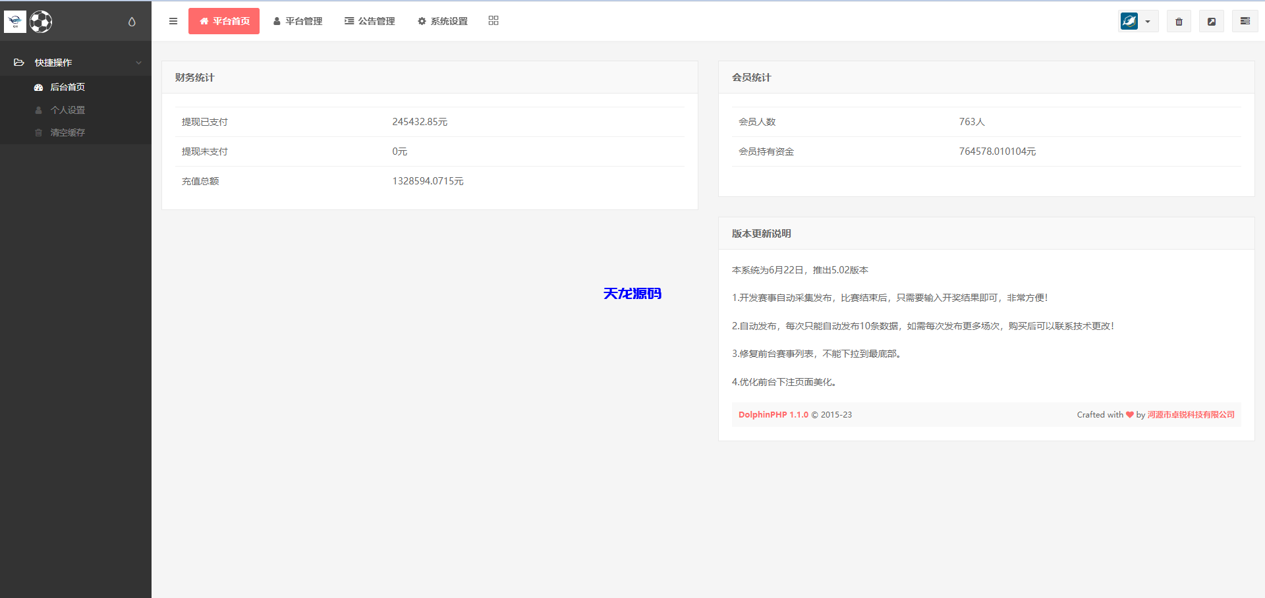Select the active 平台首页 red button

coord(223,20)
